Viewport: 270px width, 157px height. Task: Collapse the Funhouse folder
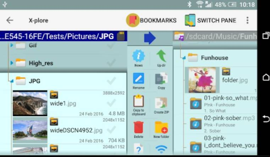click(184, 58)
